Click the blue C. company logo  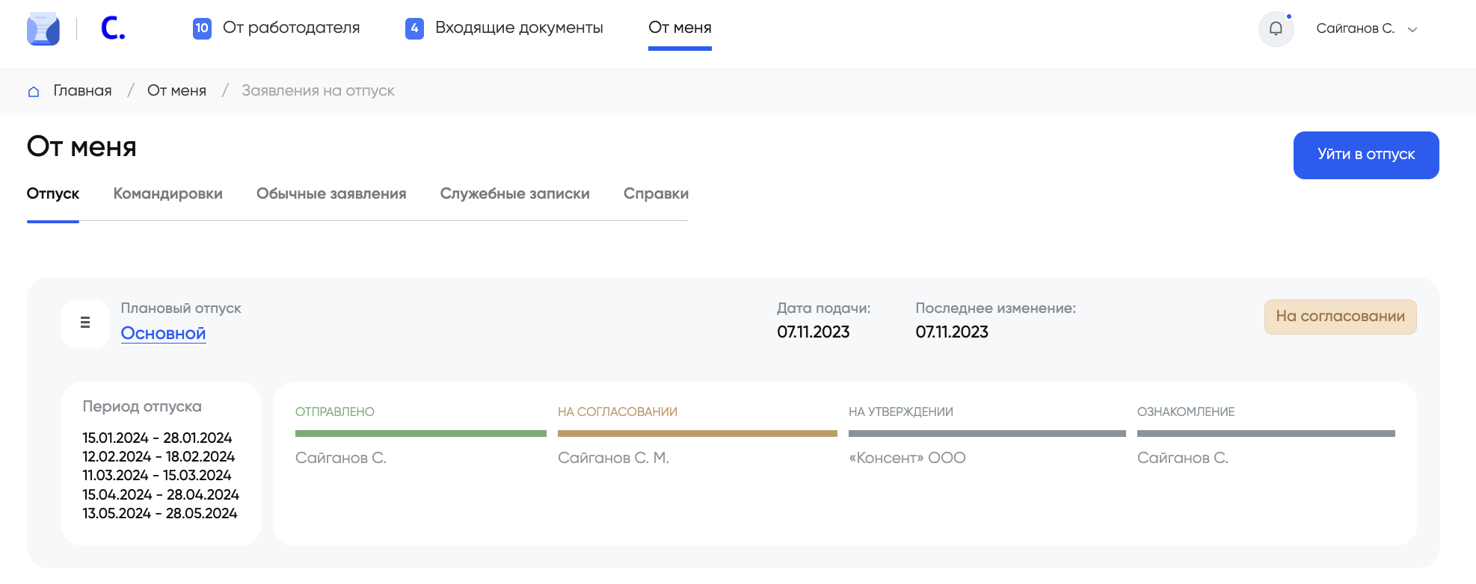pos(112,28)
